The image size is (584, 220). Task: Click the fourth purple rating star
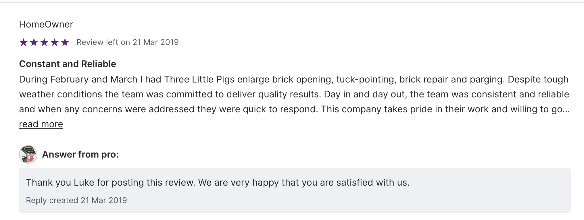55,42
